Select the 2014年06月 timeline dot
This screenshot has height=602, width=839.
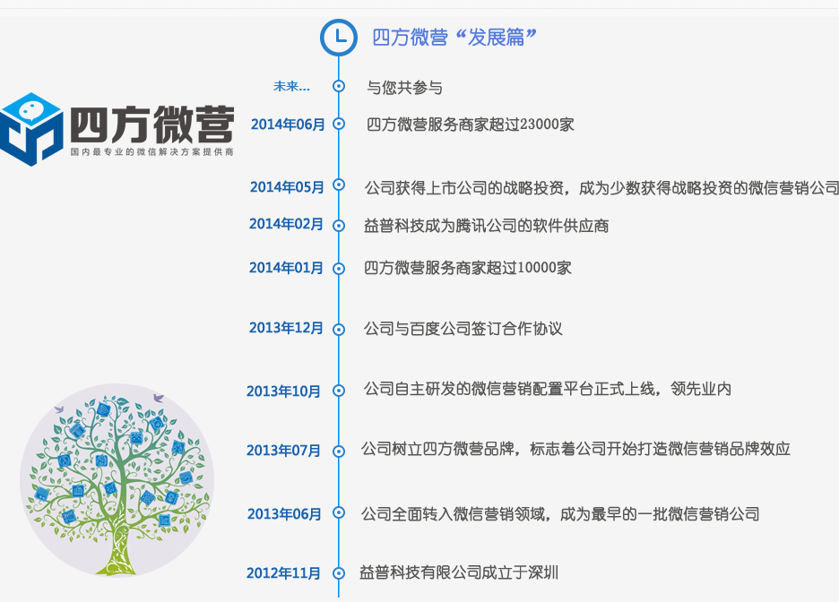(x=339, y=124)
